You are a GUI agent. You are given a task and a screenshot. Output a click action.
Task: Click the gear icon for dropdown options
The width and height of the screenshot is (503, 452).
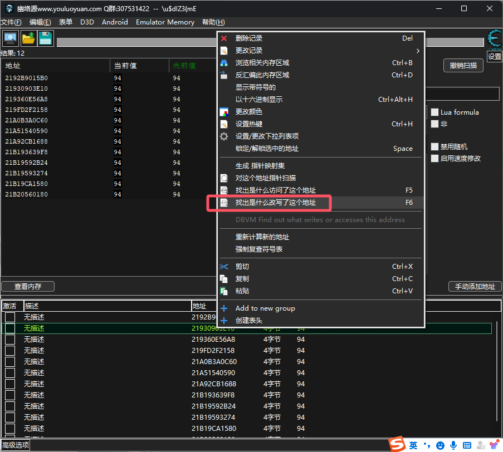coord(224,136)
